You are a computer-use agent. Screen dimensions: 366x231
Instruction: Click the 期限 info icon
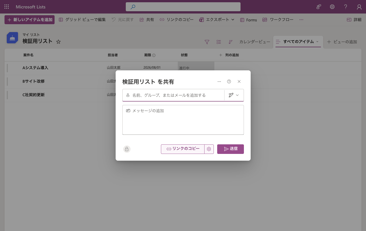154,55
